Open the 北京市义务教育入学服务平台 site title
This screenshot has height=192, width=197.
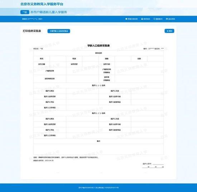click(x=42, y=4)
